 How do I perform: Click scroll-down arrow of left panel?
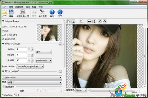pyautogui.click(x=64, y=91)
